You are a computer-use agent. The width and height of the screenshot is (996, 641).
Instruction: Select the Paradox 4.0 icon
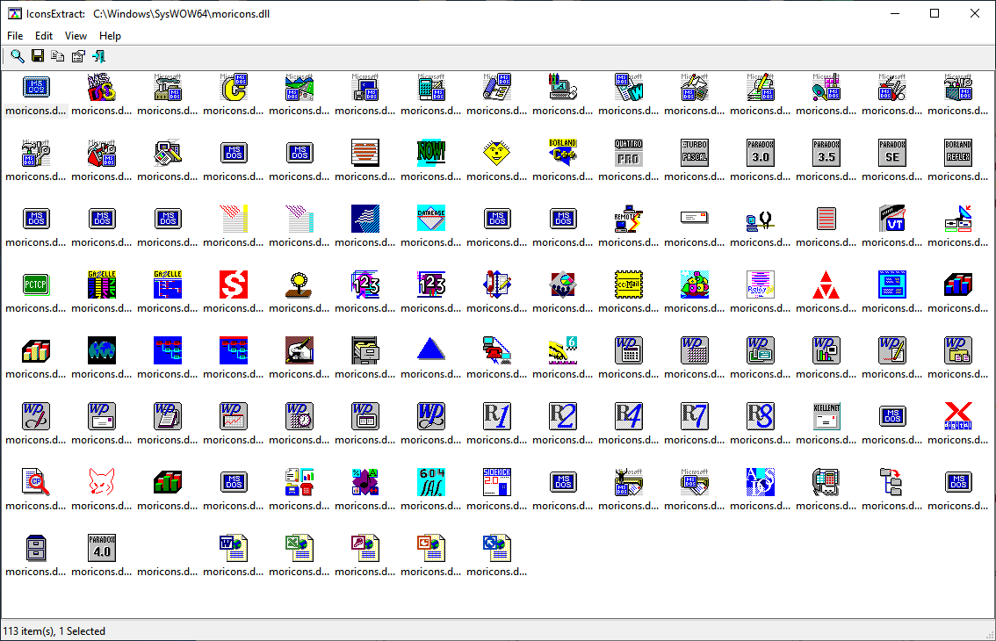click(x=102, y=547)
